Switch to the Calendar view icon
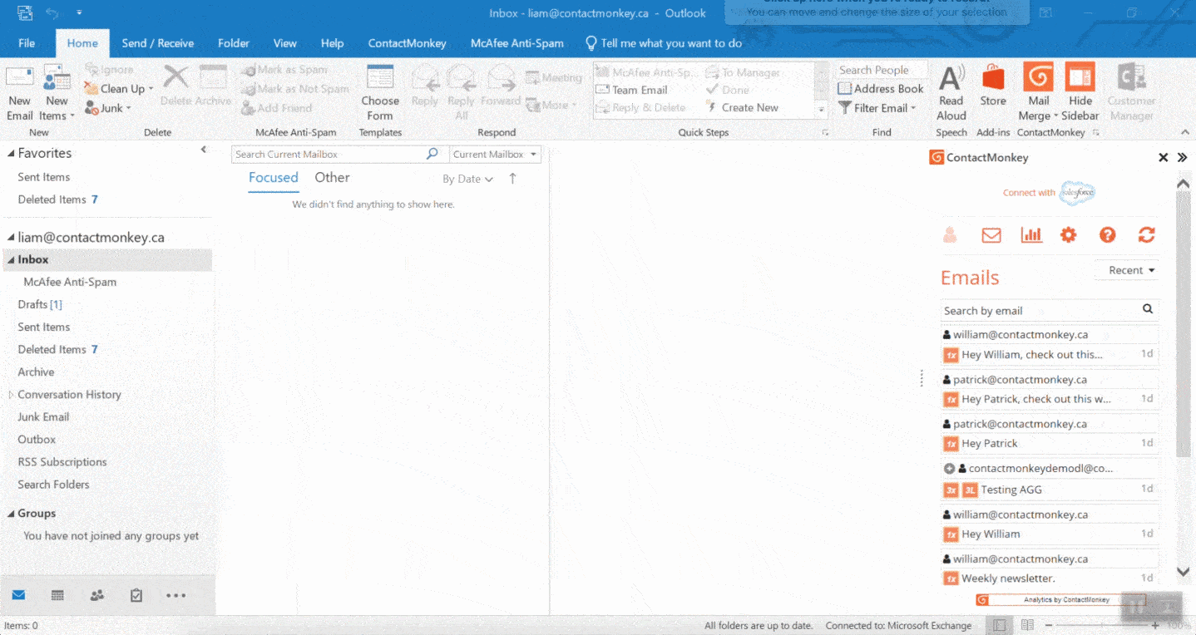This screenshot has height=635, width=1196. point(57,595)
